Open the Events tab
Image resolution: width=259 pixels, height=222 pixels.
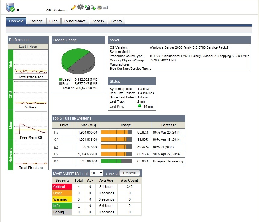[x=116, y=21]
